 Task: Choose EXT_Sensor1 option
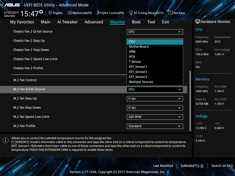point(155,67)
